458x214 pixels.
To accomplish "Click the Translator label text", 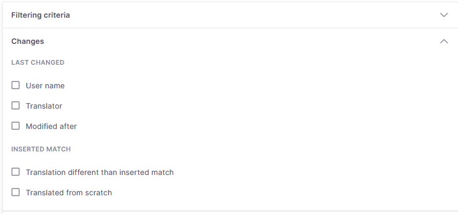I will click(44, 106).
